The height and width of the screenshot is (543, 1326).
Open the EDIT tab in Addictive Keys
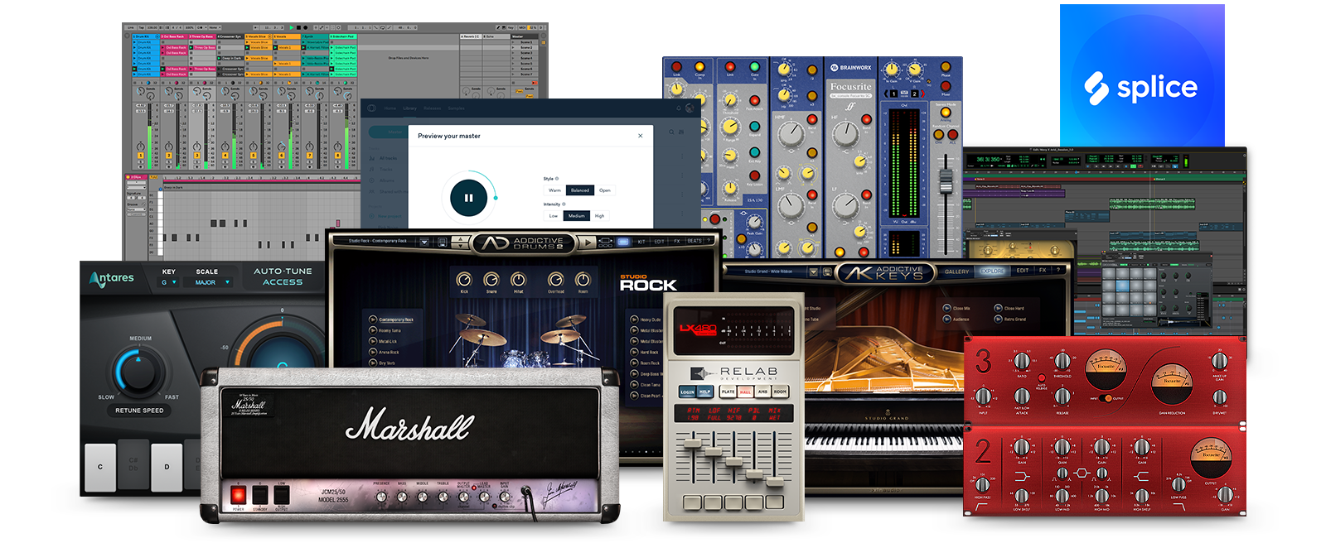pyautogui.click(x=1023, y=271)
